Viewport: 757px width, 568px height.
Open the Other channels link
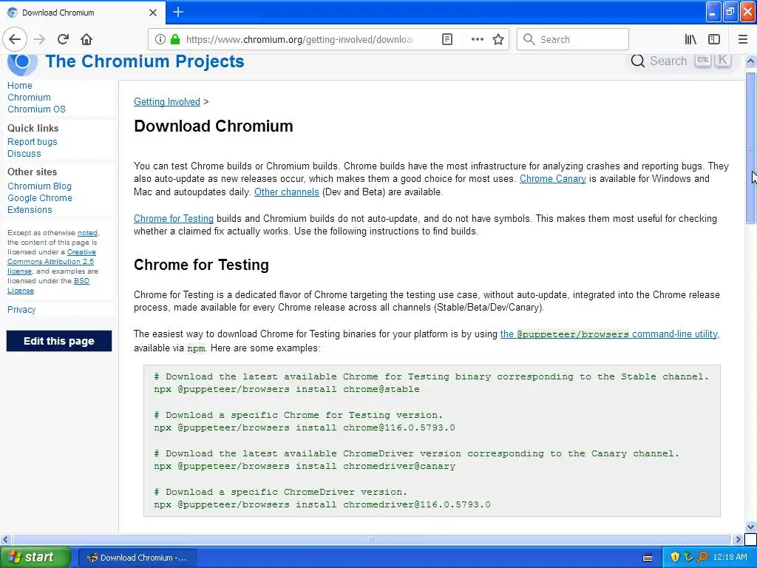tap(287, 192)
